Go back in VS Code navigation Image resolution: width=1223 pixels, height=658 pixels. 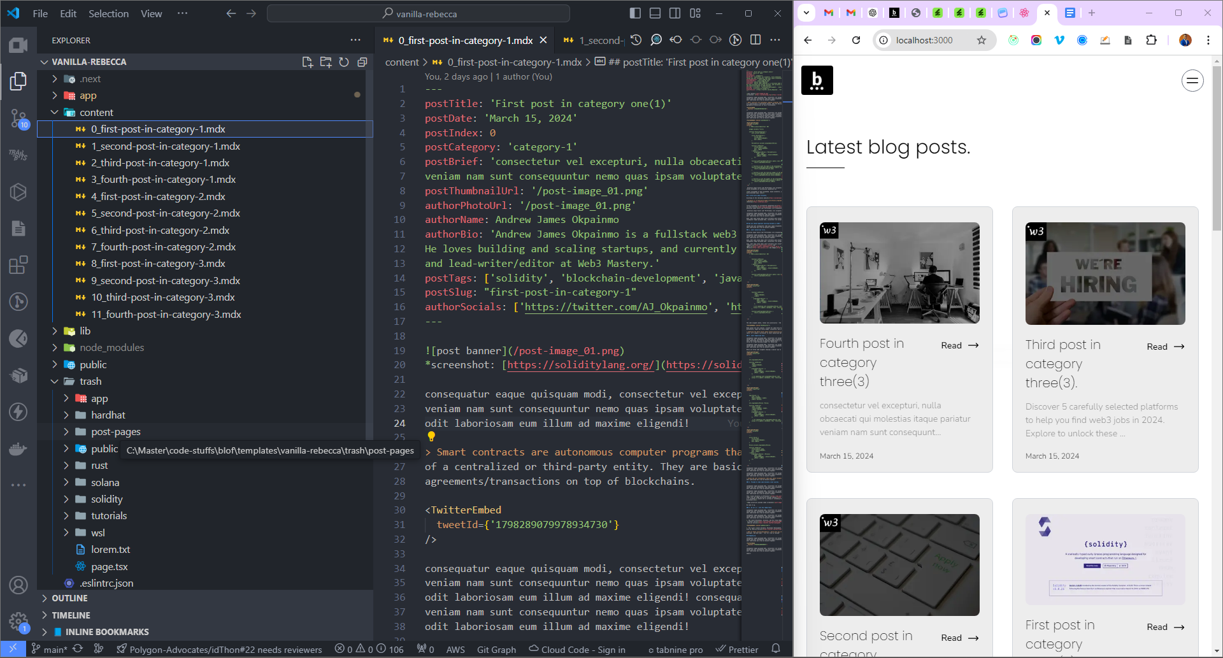pyautogui.click(x=231, y=13)
